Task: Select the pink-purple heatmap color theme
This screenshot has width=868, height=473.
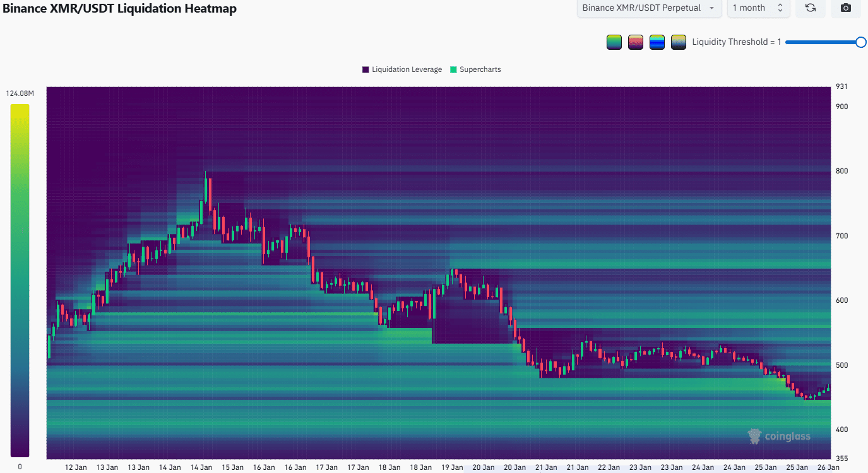Action: [636, 42]
